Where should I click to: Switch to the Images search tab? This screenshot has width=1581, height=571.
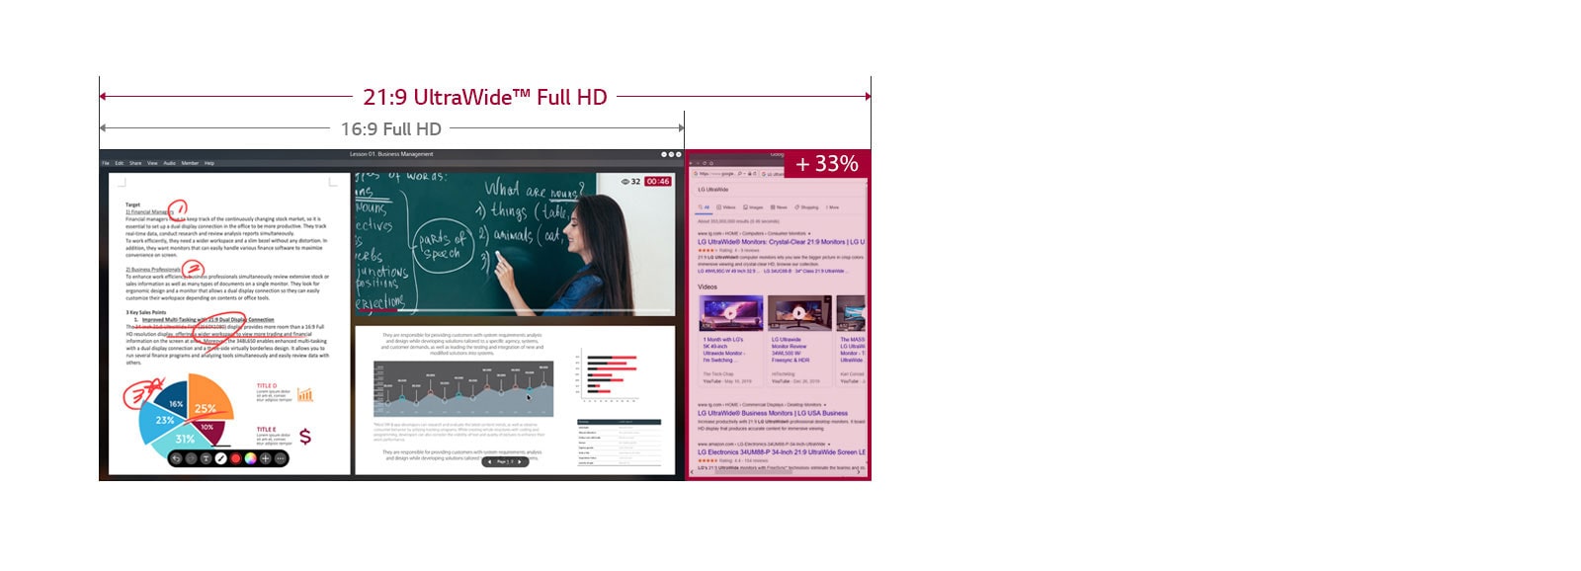click(755, 207)
